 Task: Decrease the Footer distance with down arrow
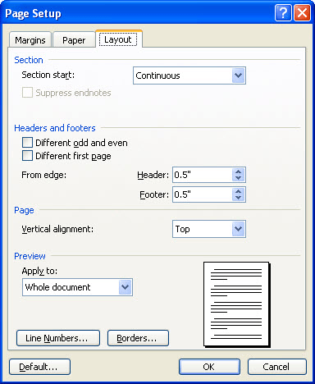pyautogui.click(x=238, y=198)
